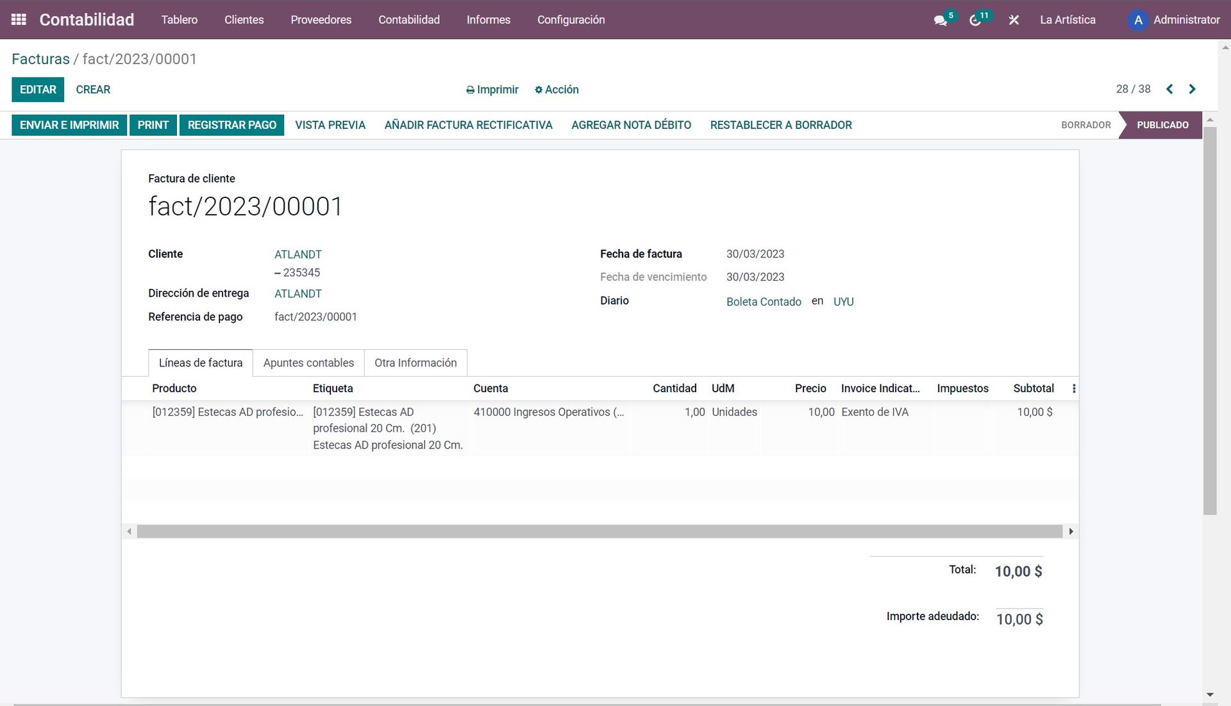Switch to Apuntes contables tab

pyautogui.click(x=308, y=363)
